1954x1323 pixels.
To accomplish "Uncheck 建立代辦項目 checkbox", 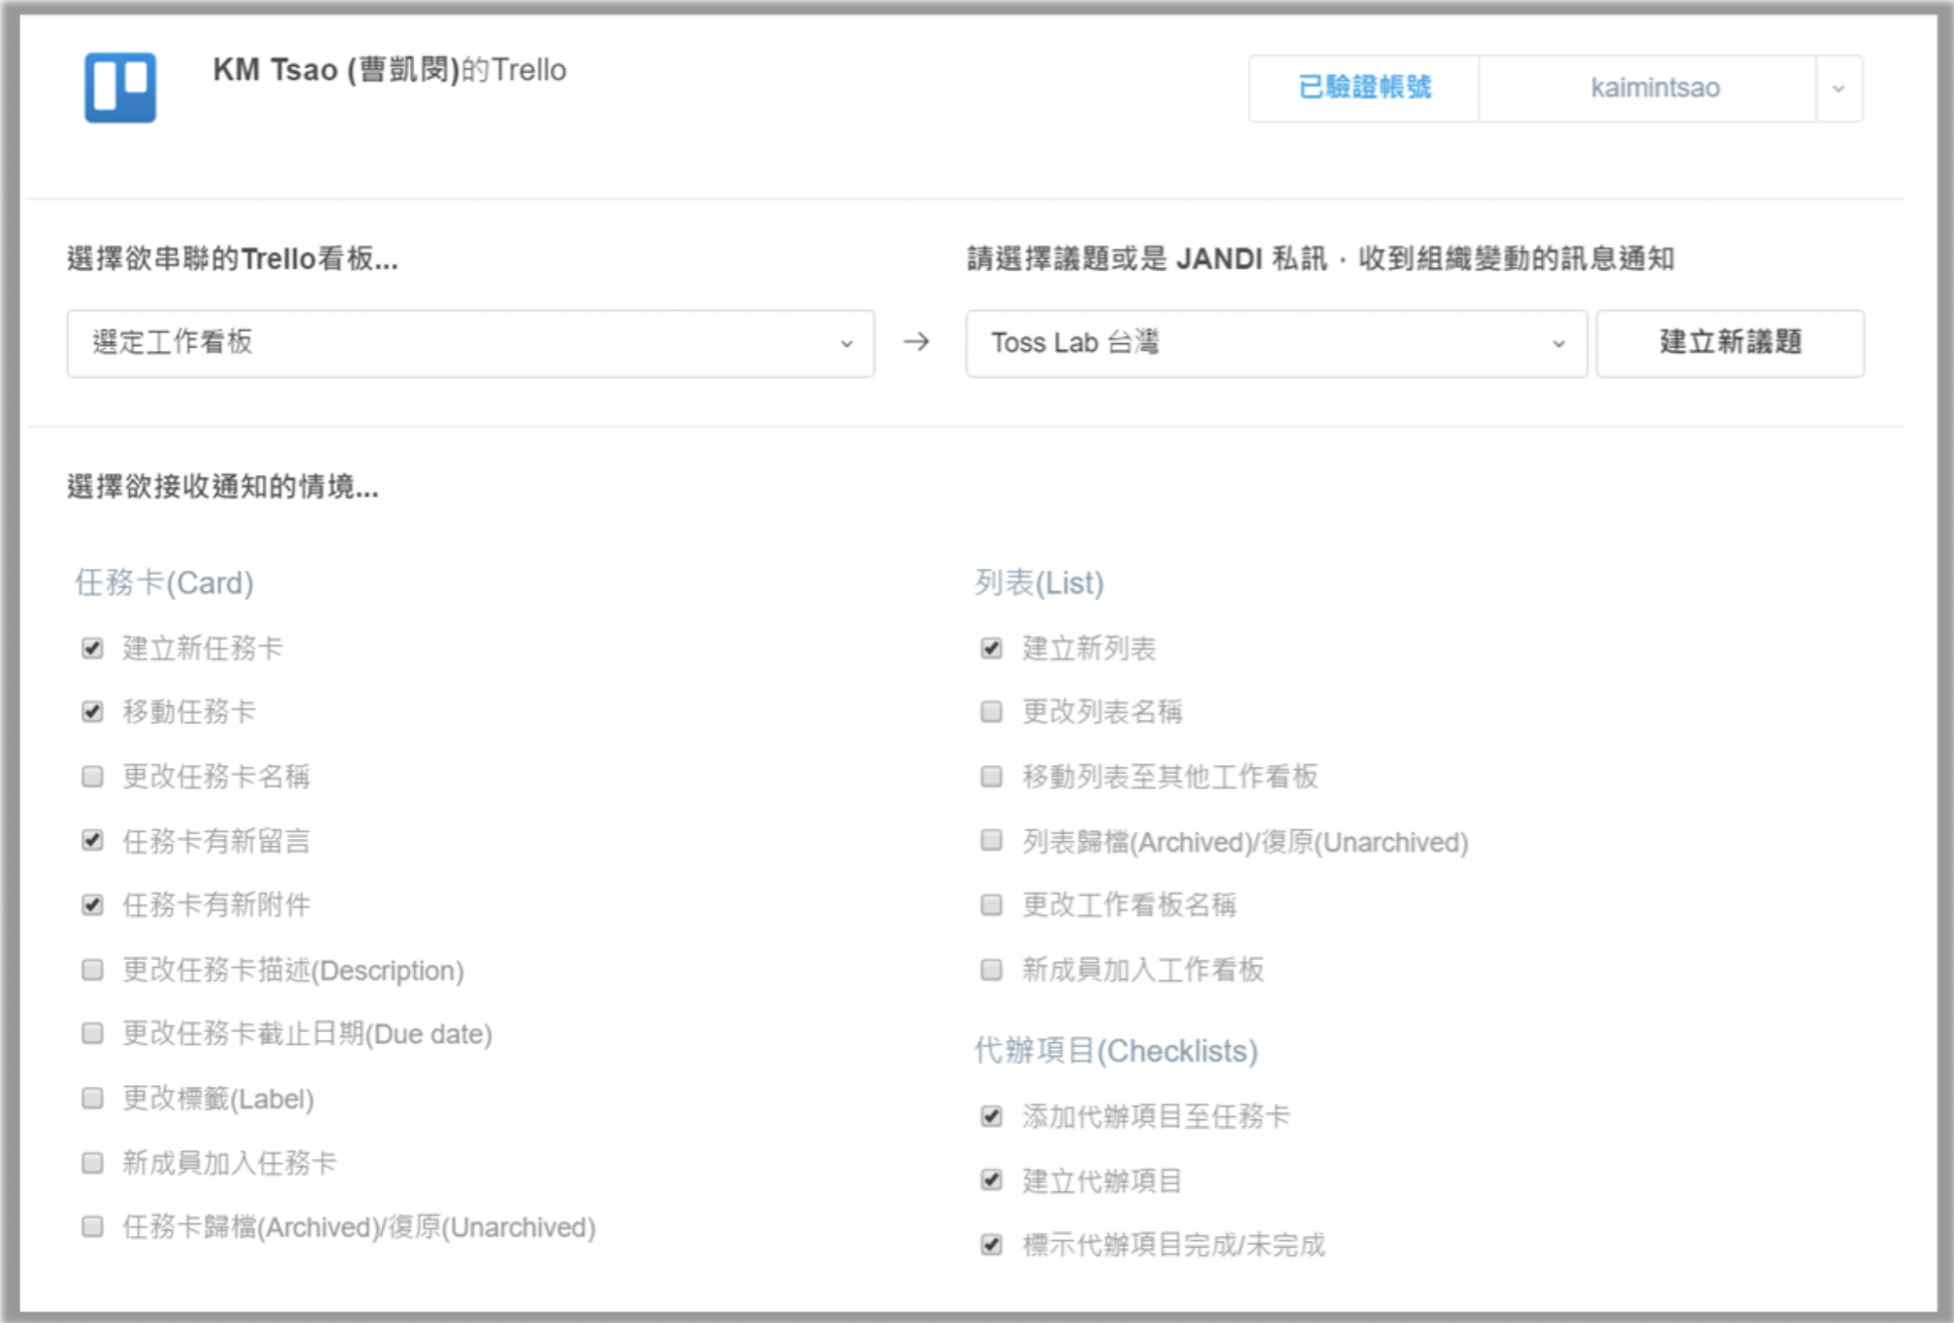I will point(992,1181).
